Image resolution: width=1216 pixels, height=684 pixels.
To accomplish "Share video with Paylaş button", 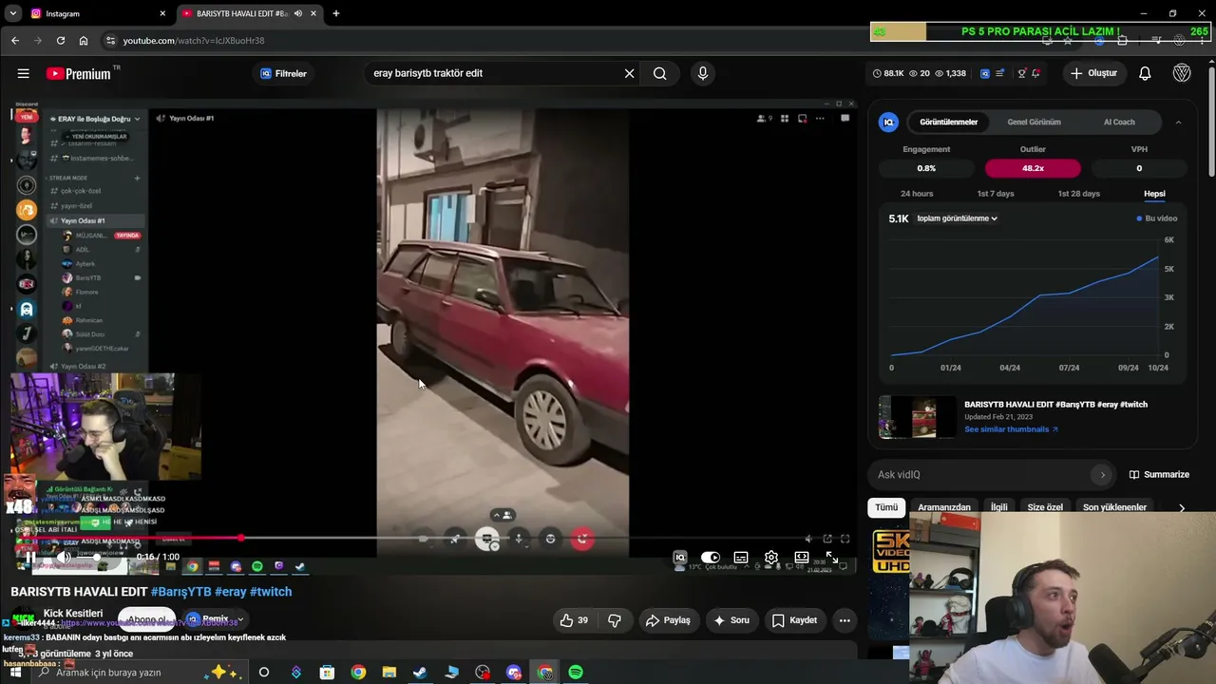I will click(668, 620).
